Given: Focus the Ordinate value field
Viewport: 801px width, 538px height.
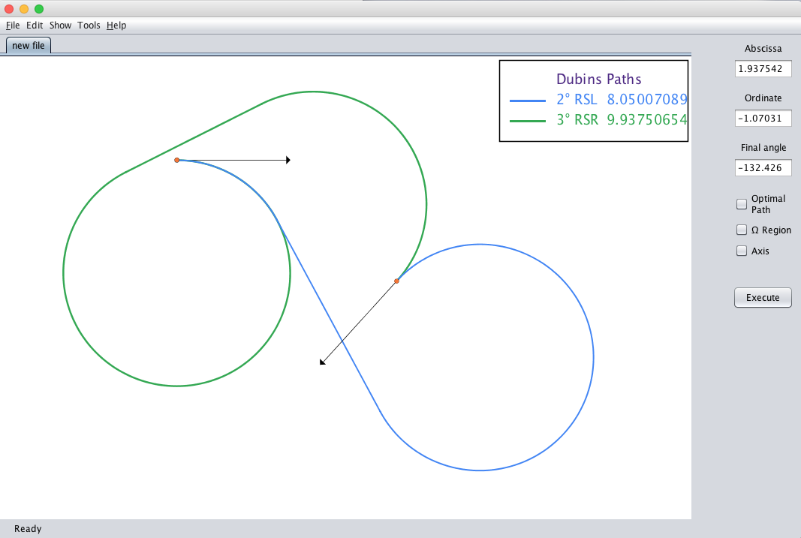Looking at the screenshot, I should click(763, 118).
